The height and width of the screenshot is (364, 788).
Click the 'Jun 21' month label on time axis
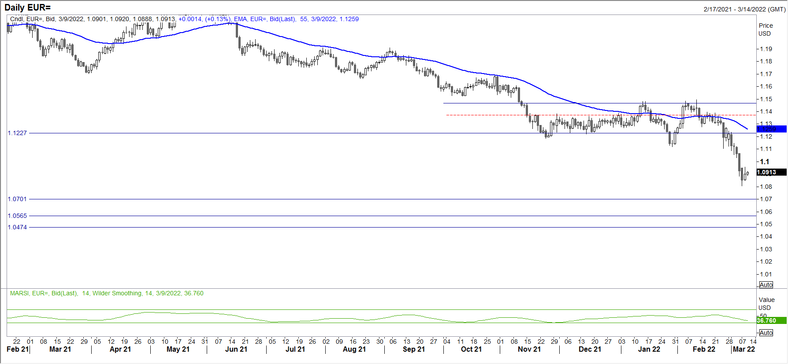[236, 349]
